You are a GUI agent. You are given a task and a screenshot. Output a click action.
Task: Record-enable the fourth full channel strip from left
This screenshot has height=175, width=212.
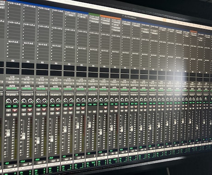click(x=58, y=109)
